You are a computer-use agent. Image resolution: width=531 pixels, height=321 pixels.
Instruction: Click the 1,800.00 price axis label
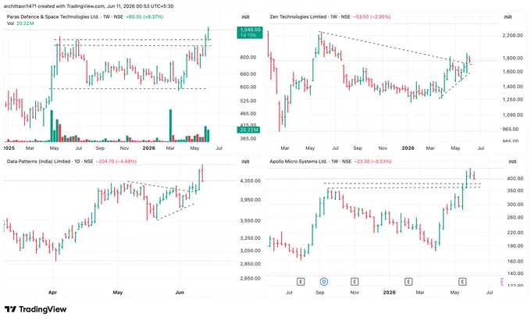[x=513, y=58]
